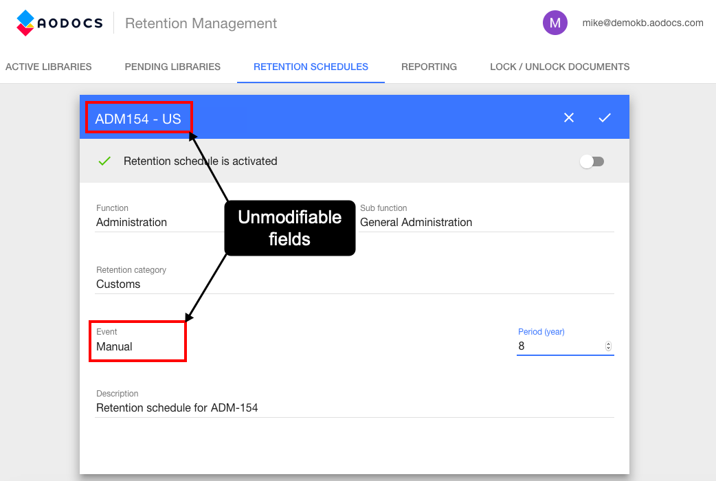The width and height of the screenshot is (716, 481).
Task: Click the Period stepper down arrow
Action: click(607, 349)
